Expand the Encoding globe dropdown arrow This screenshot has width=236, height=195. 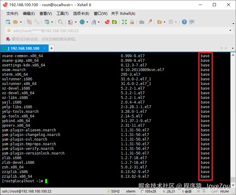(x=87, y=22)
